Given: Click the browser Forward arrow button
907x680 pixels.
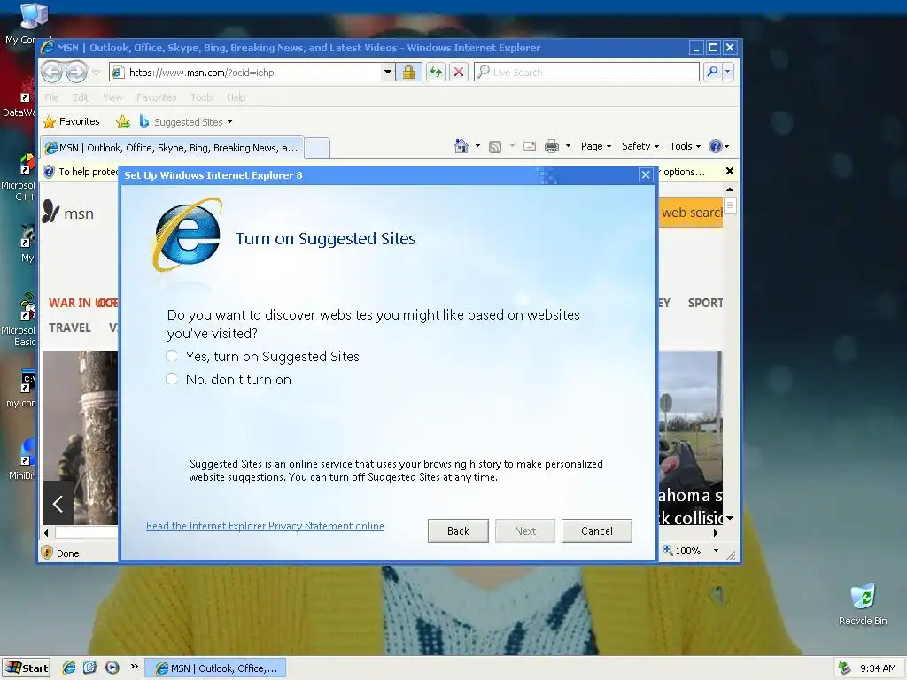Looking at the screenshot, I should click(76, 73).
